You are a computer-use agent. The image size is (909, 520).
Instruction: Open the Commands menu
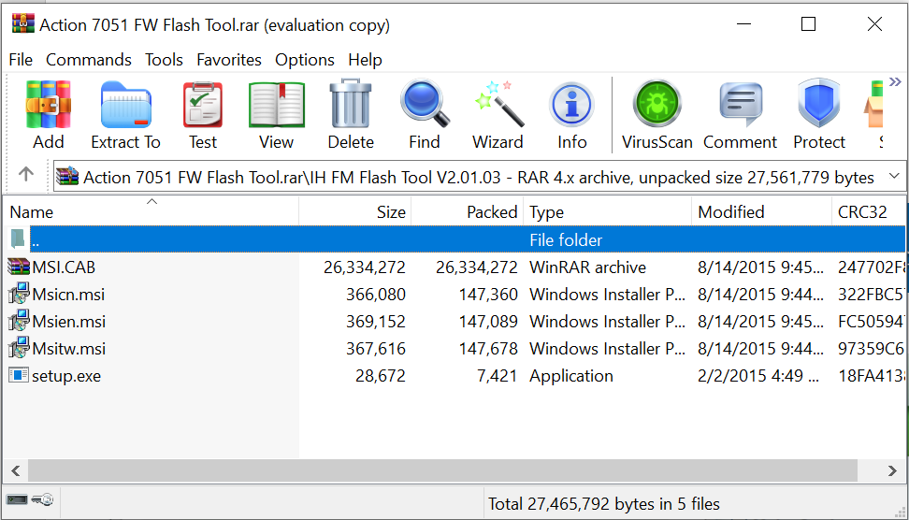point(89,60)
